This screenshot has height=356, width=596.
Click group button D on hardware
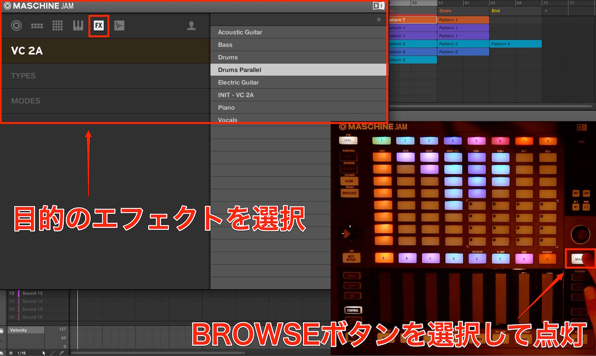coord(453,258)
